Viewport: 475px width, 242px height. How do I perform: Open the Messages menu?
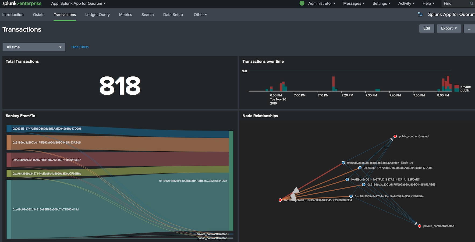point(354,3)
